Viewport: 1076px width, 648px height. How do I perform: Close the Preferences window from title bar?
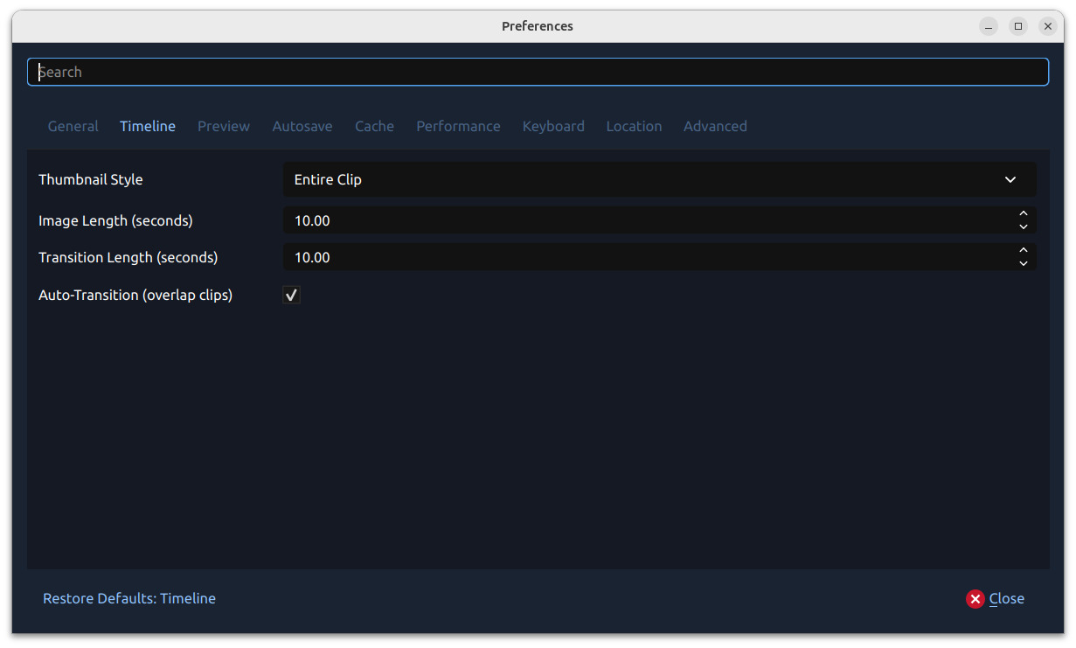(x=1048, y=26)
